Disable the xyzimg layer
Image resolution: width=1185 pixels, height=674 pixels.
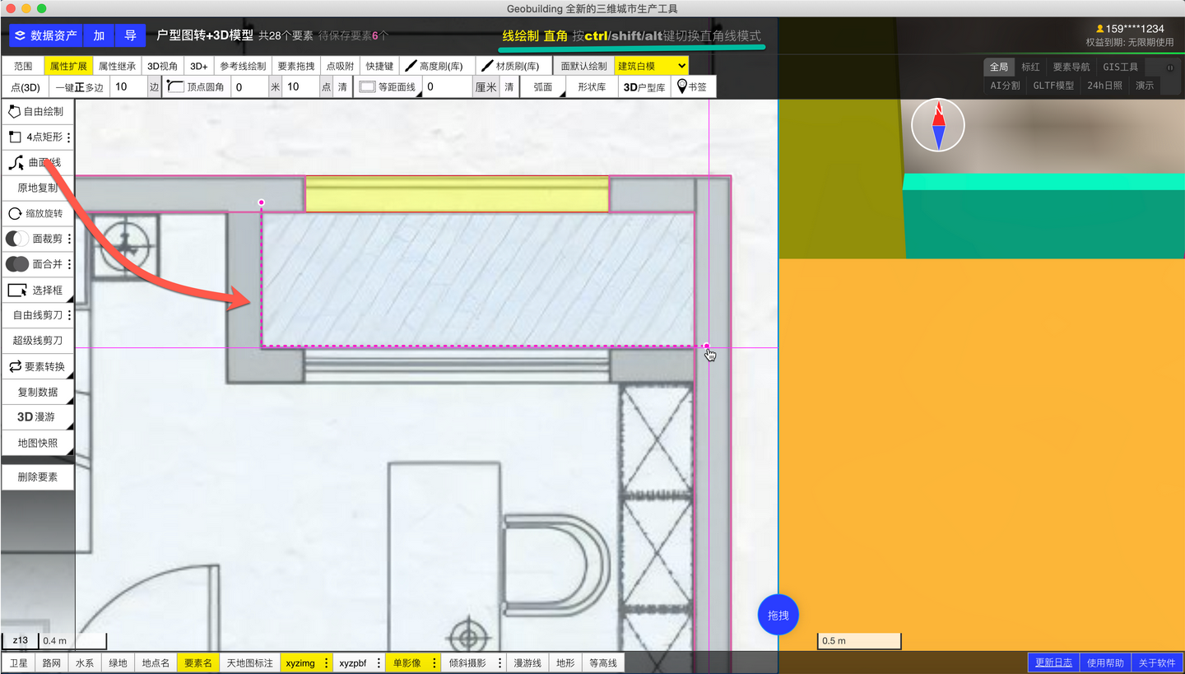[300, 662]
